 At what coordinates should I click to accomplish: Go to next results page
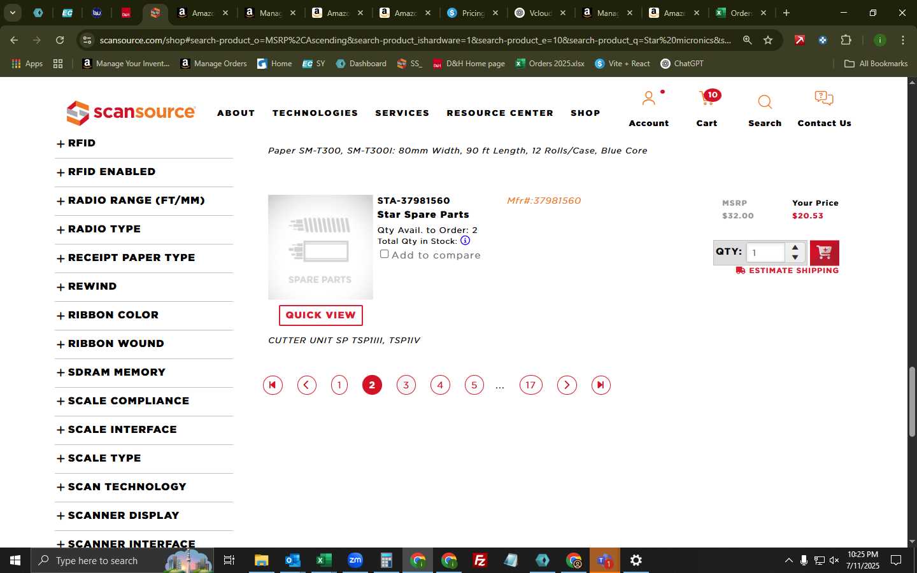click(567, 385)
